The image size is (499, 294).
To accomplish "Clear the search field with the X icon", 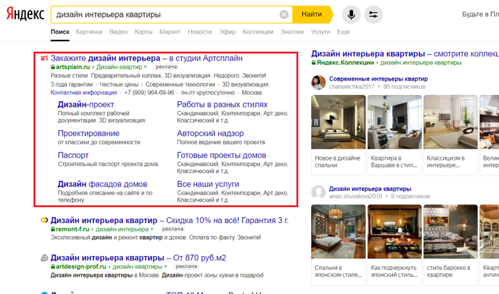I will (284, 14).
